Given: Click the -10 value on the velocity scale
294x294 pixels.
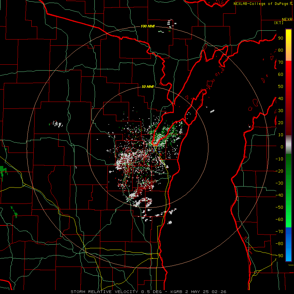Looking at the screenshot, I should coord(279,159).
